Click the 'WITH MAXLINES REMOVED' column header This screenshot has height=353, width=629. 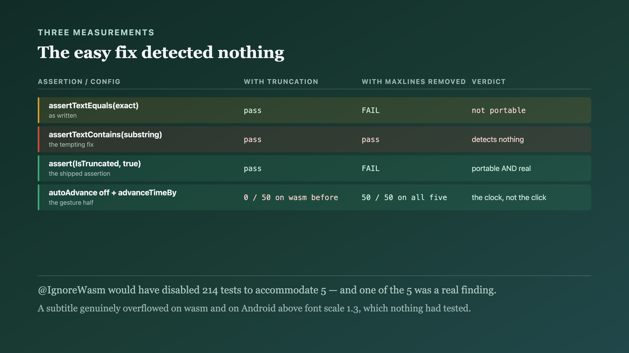coord(414,82)
